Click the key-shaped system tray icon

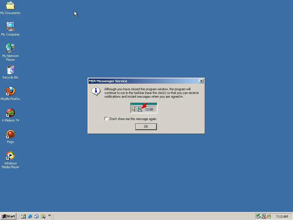pyautogui.click(x=269, y=216)
